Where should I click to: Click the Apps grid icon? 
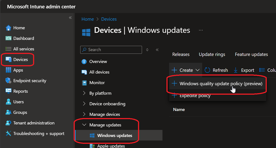[x=8, y=70]
